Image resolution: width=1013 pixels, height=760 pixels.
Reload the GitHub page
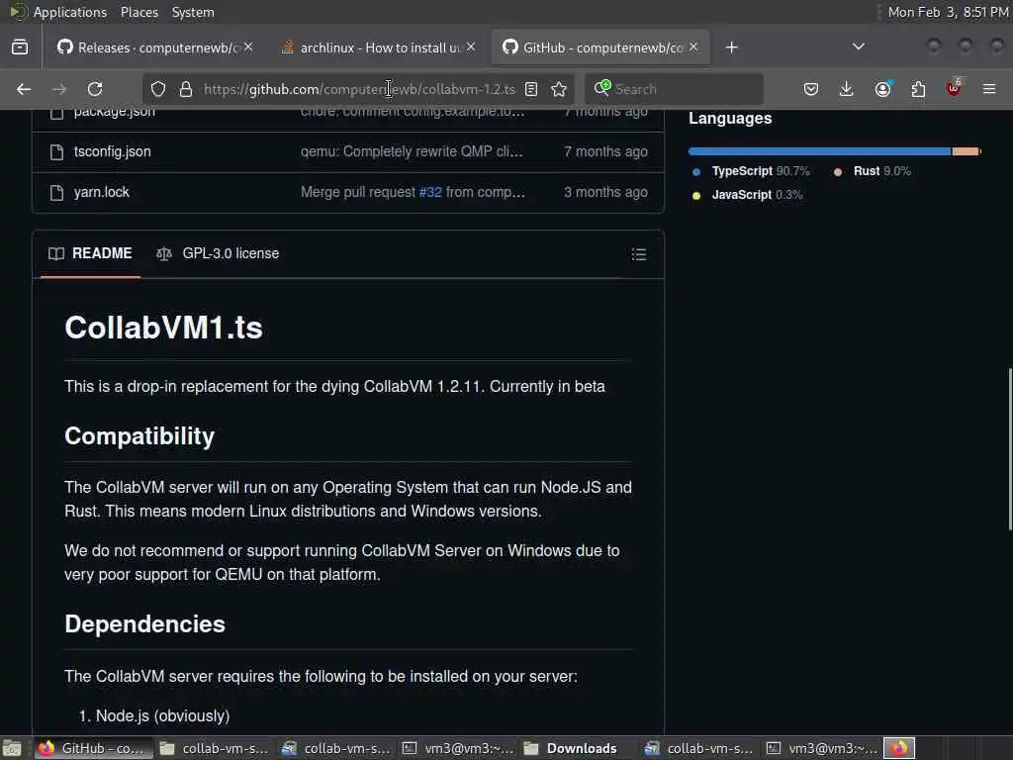point(95,89)
